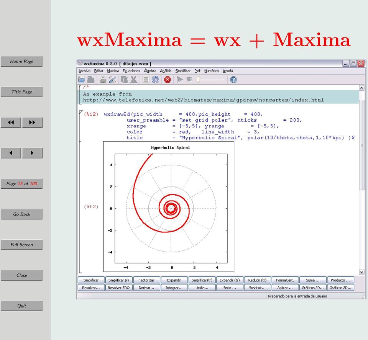This screenshot has width=368, height=340.
Task: Click the Full Screen button
Action: [21, 245]
